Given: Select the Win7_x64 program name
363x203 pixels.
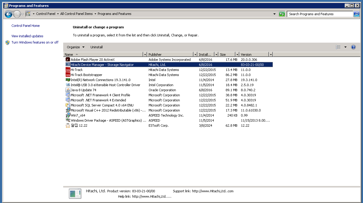Looking at the screenshot, I should click(x=78, y=115).
